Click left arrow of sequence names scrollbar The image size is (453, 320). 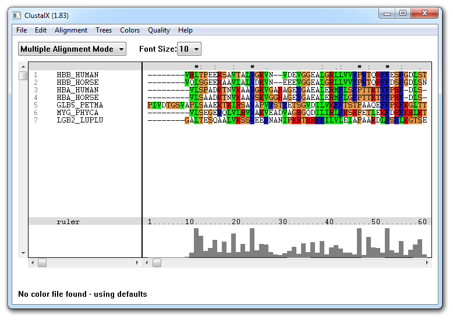(x=32, y=263)
